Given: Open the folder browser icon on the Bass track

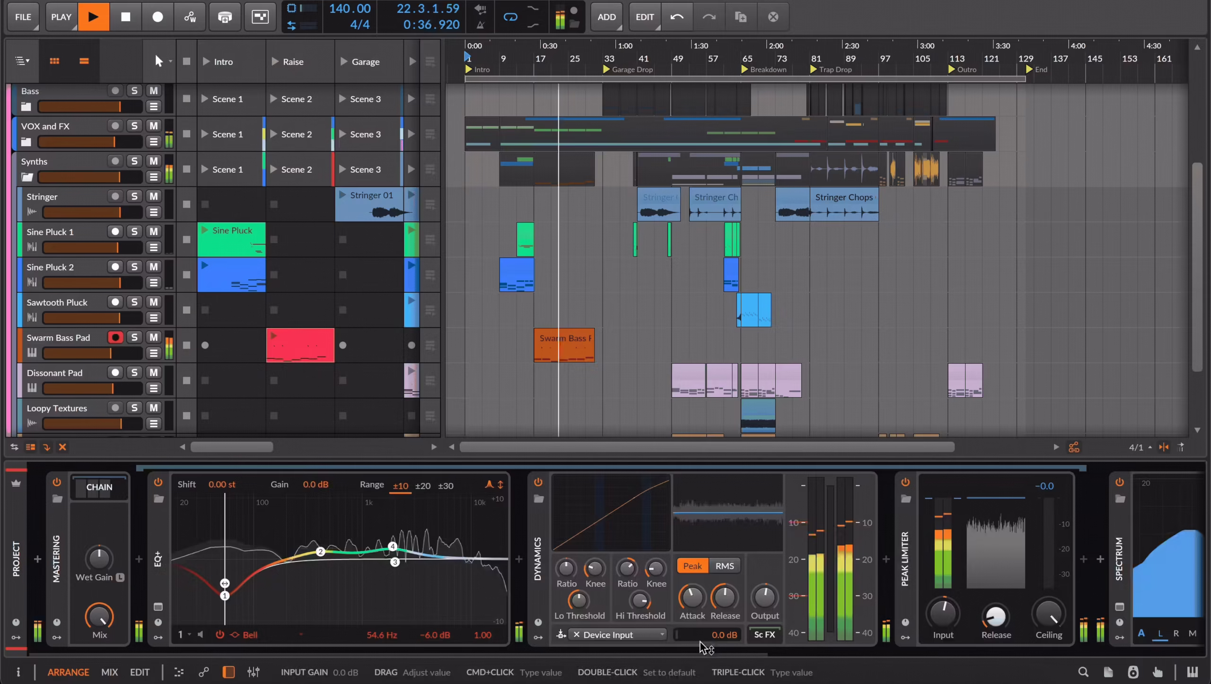Looking at the screenshot, I should [26, 107].
